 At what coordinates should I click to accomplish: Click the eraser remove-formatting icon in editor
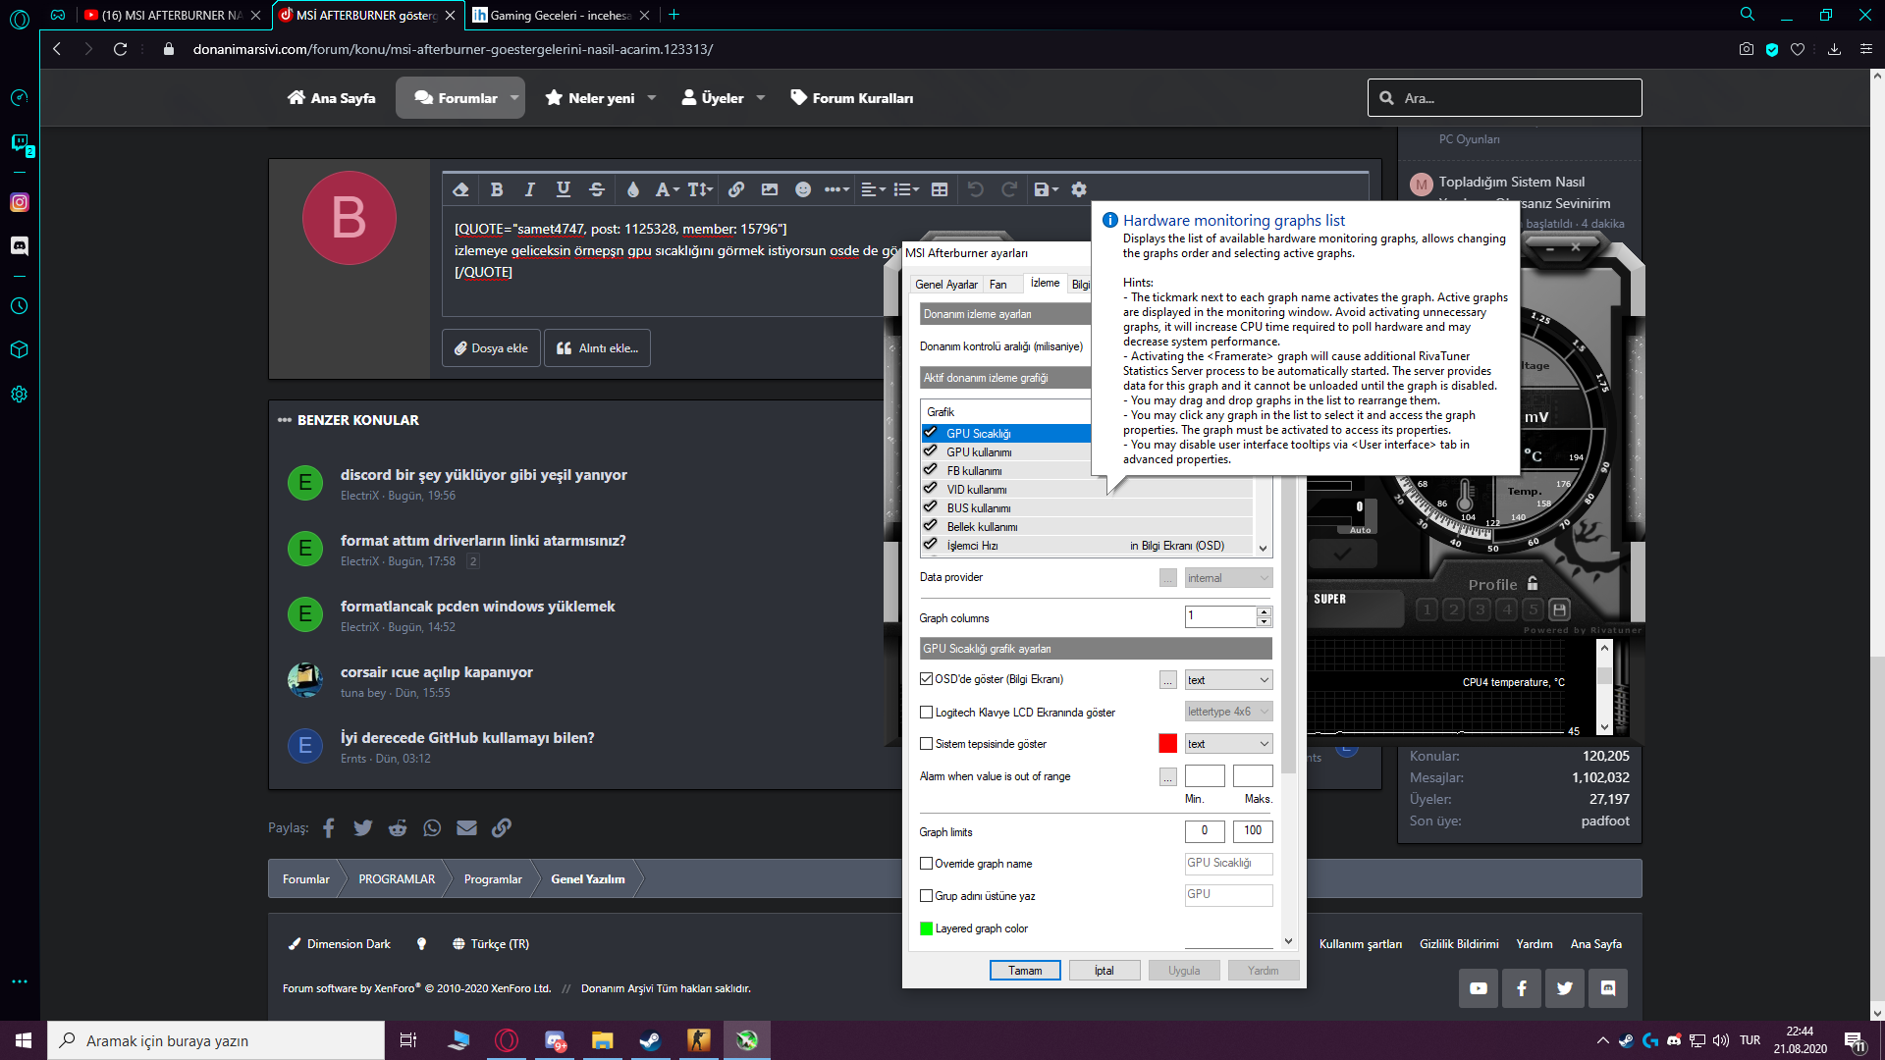click(460, 189)
